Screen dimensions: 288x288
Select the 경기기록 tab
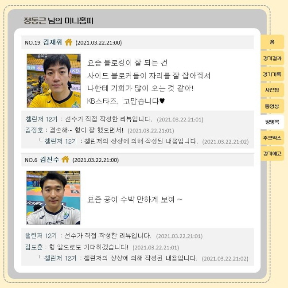272,74
